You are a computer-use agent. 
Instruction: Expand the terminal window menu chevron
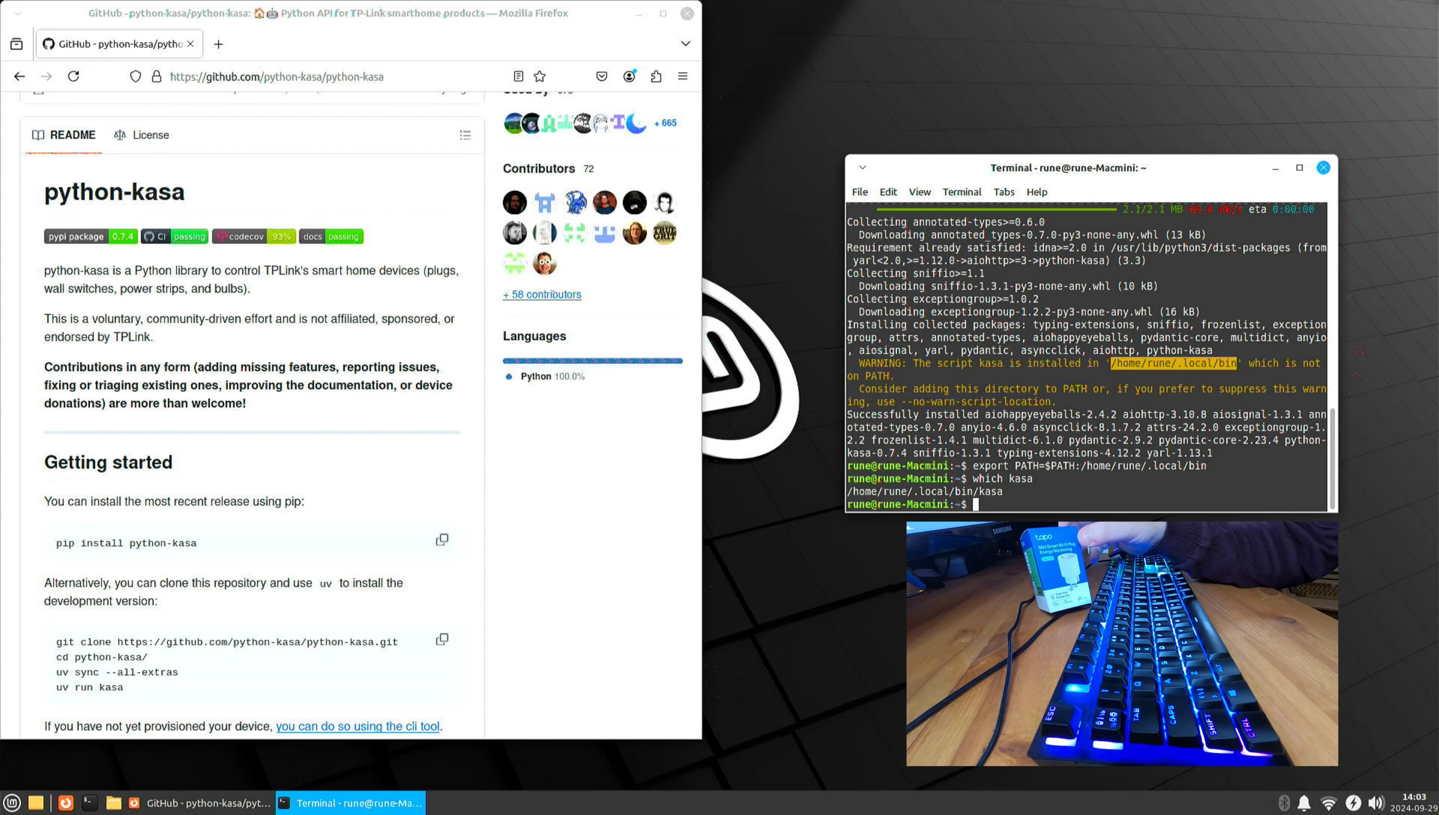(x=863, y=167)
